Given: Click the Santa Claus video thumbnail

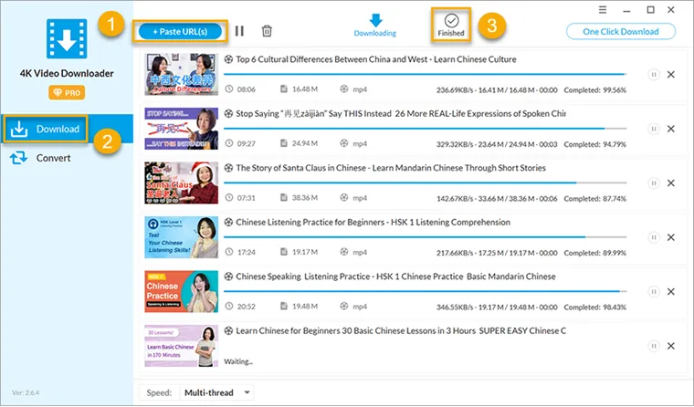Looking at the screenshot, I should (182, 183).
